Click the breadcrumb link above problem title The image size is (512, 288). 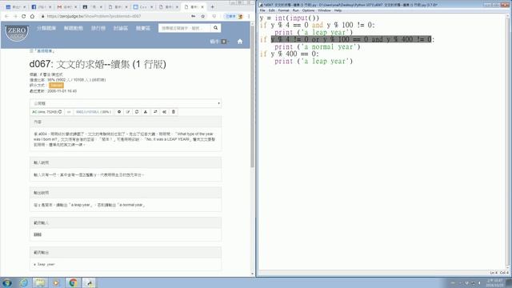pyautogui.click(x=46, y=51)
